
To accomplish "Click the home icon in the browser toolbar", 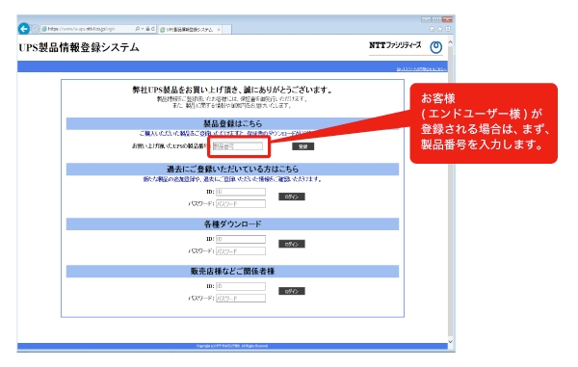I will point(432,29).
